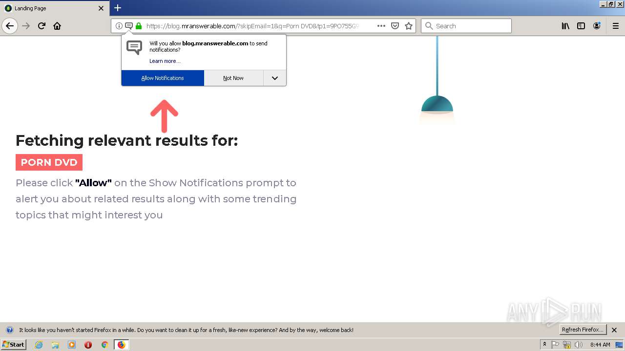Click the show desktop button

pyautogui.click(x=620, y=345)
